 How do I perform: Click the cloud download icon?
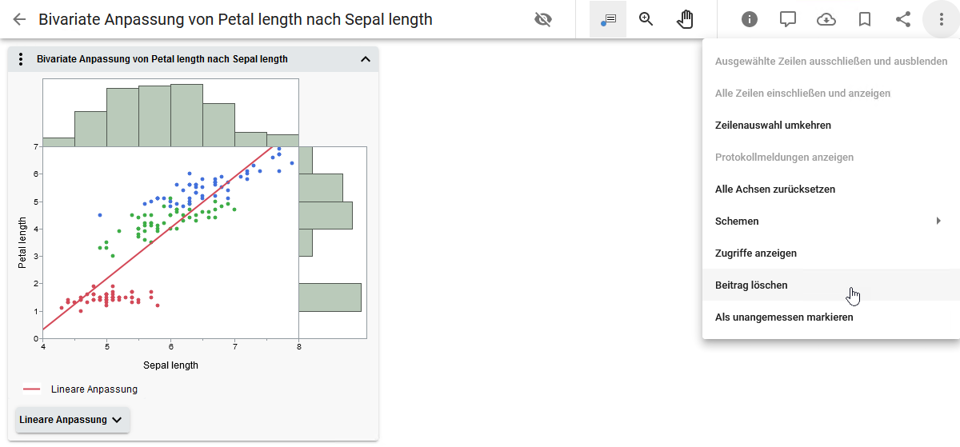pyautogui.click(x=826, y=19)
